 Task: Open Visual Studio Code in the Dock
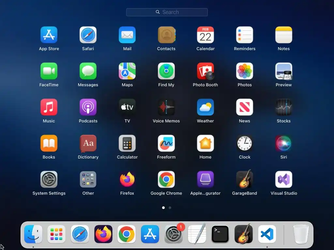pos(267,234)
